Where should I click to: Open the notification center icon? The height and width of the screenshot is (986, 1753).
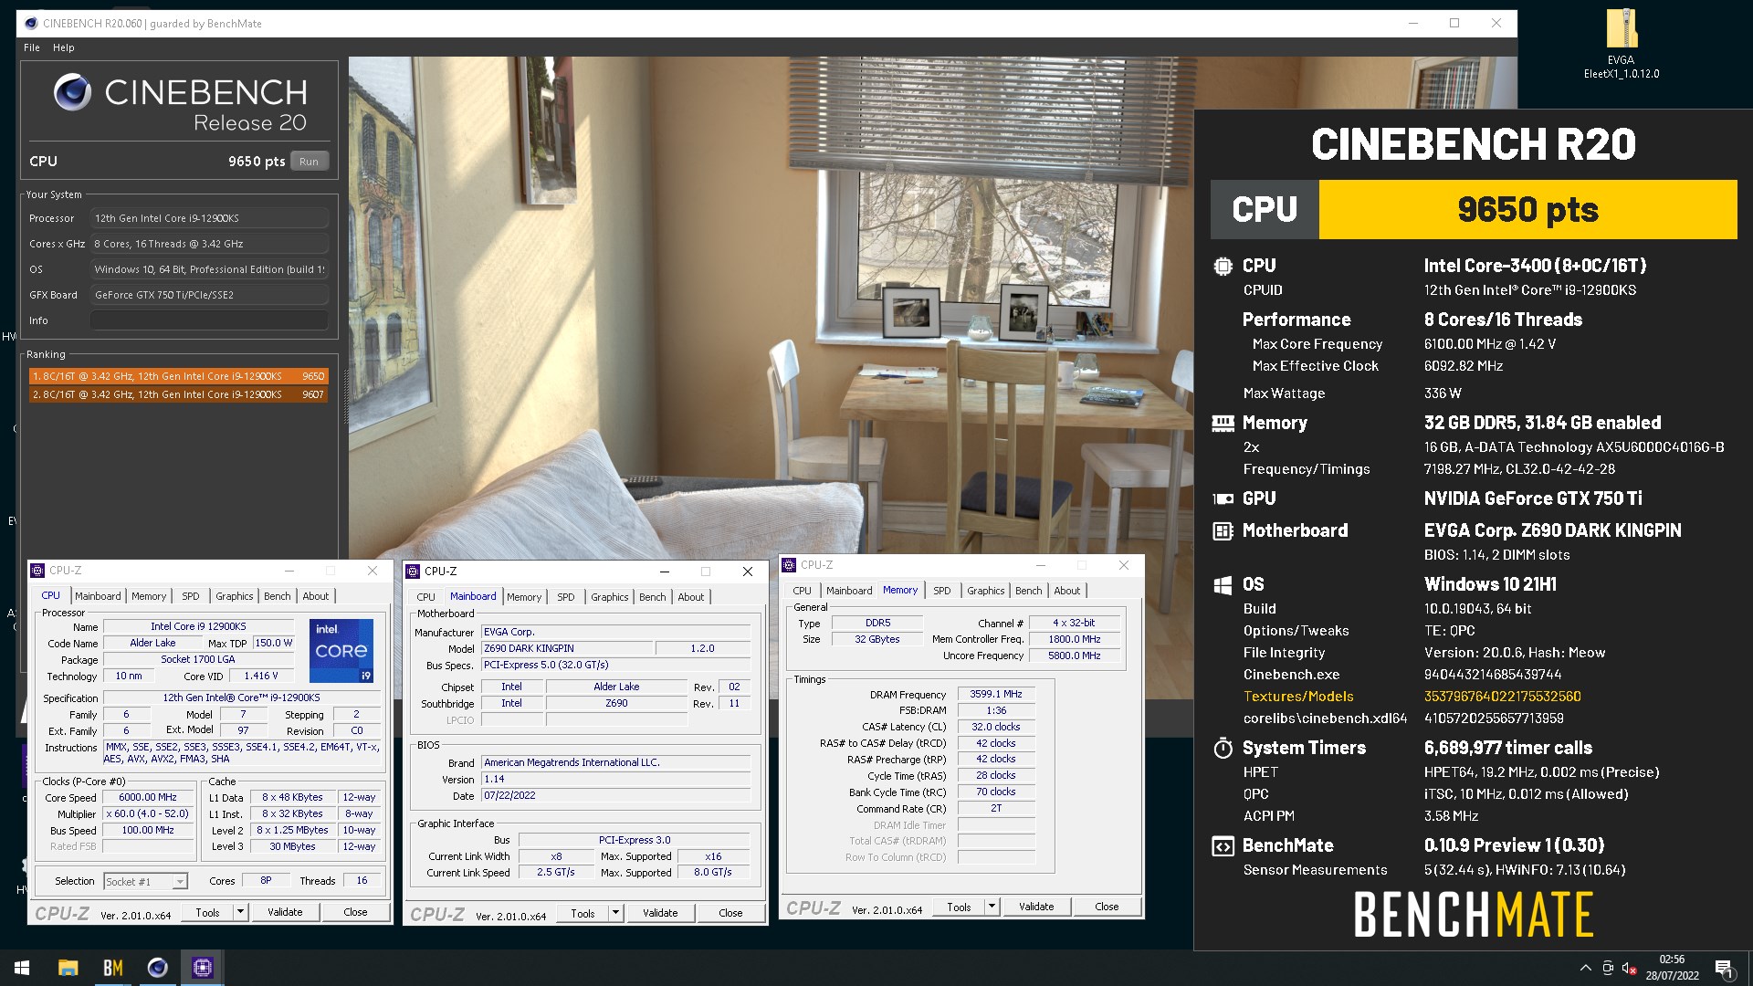click(x=1724, y=968)
